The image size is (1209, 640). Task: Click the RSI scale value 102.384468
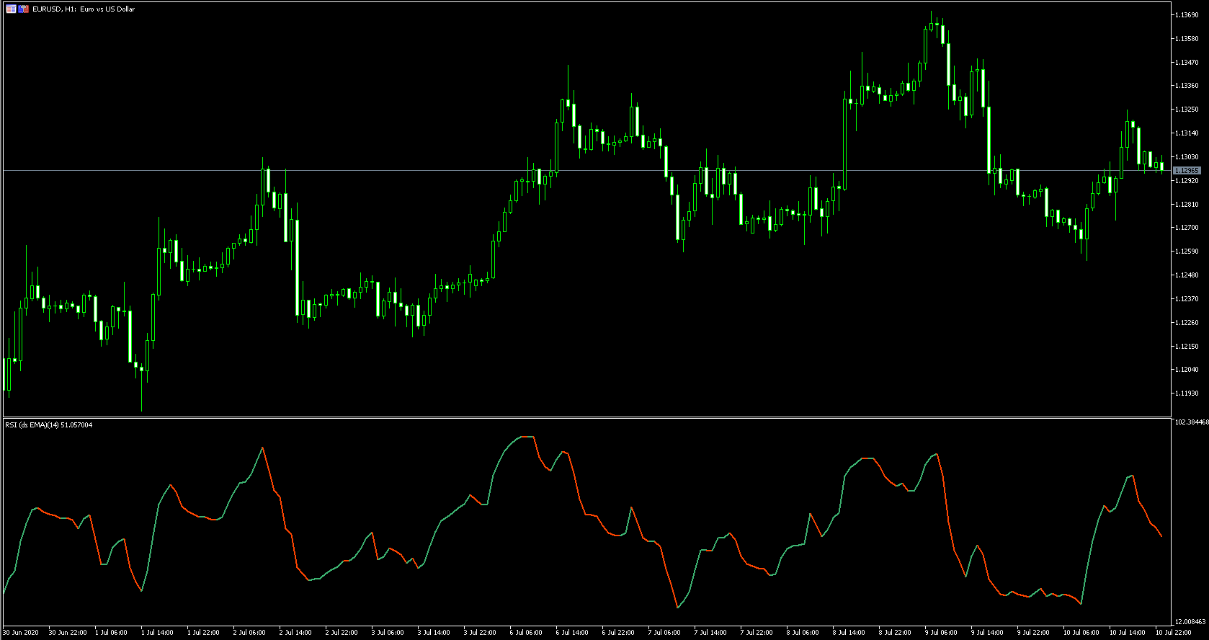pos(1191,422)
